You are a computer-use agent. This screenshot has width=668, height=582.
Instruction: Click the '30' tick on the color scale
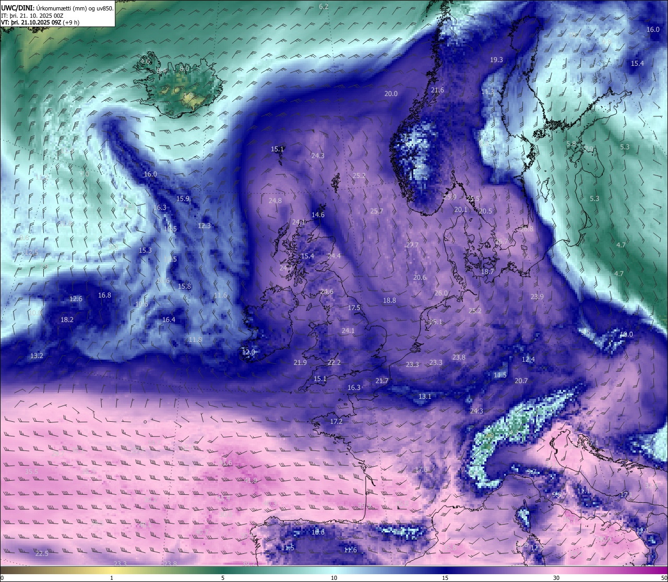[556, 578]
